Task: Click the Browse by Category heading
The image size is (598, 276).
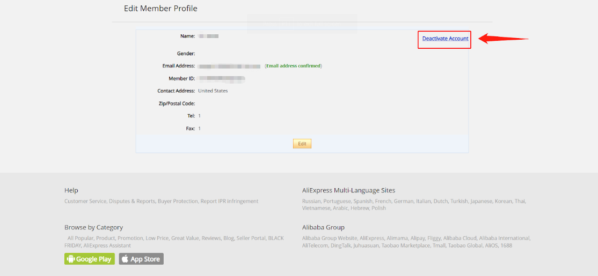Action: [x=94, y=227]
